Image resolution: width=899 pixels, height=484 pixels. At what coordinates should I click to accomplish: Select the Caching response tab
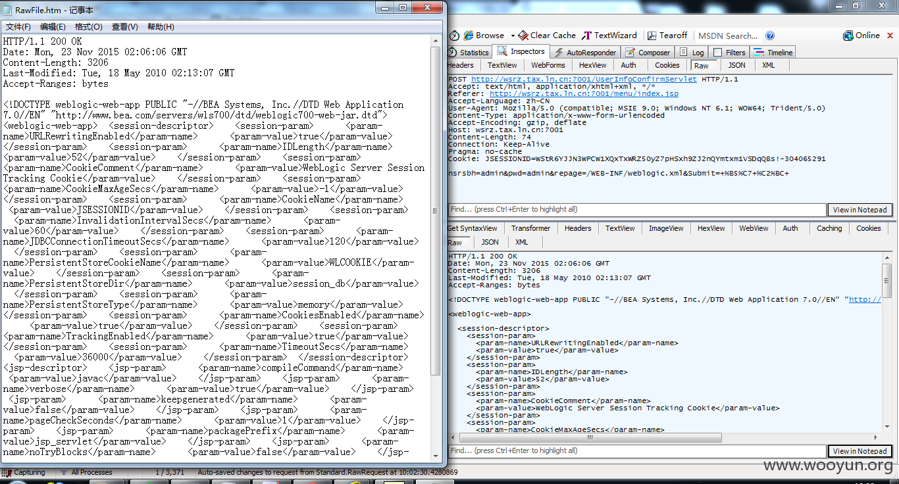click(829, 228)
